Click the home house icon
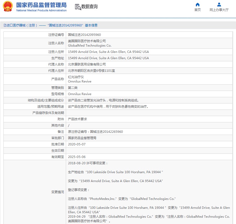 pyautogui.click(x=197, y=4)
